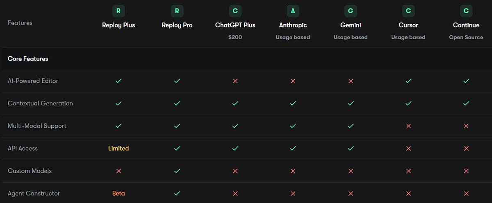Click the 'Agent Constructor' row label
Image resolution: width=492 pixels, height=203 pixels.
pyautogui.click(x=34, y=194)
